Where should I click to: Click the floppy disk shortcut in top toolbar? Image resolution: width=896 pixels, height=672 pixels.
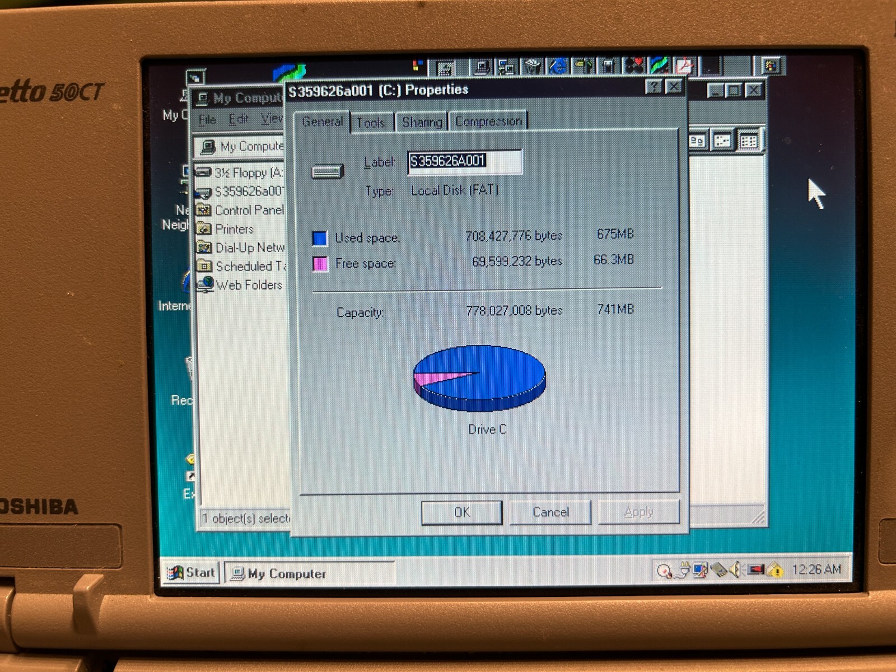(608, 67)
